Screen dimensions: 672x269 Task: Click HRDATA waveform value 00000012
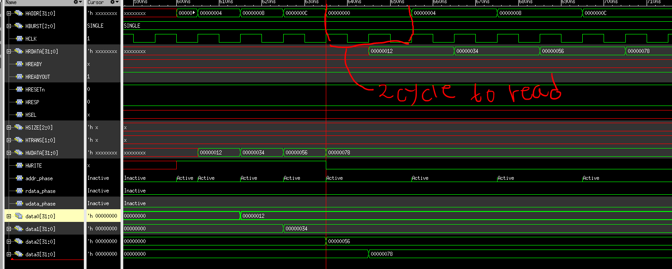[x=382, y=51]
